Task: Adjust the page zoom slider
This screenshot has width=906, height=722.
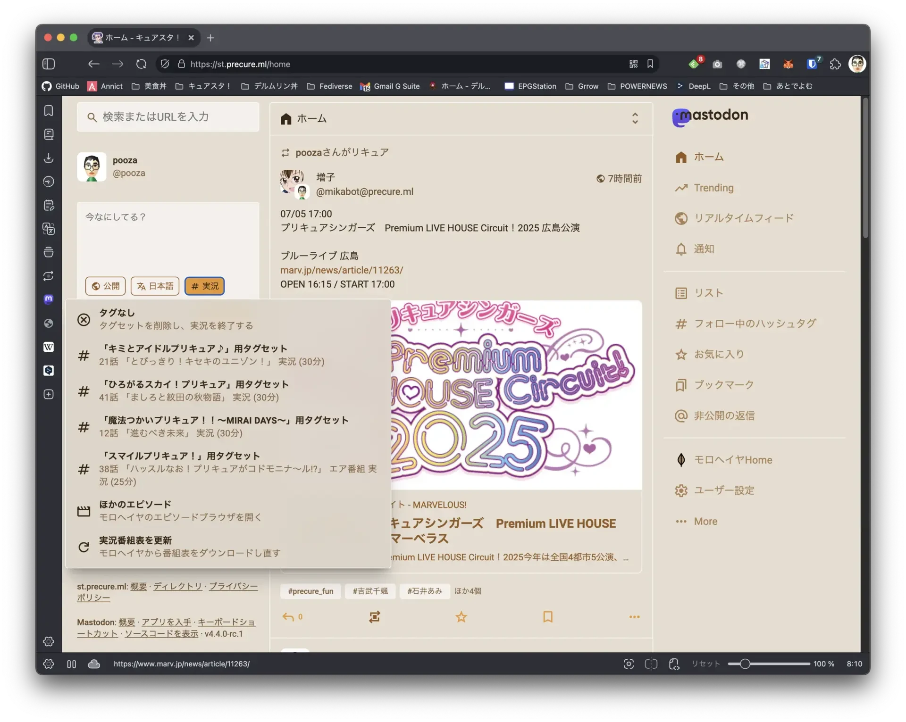Action: coord(769,664)
